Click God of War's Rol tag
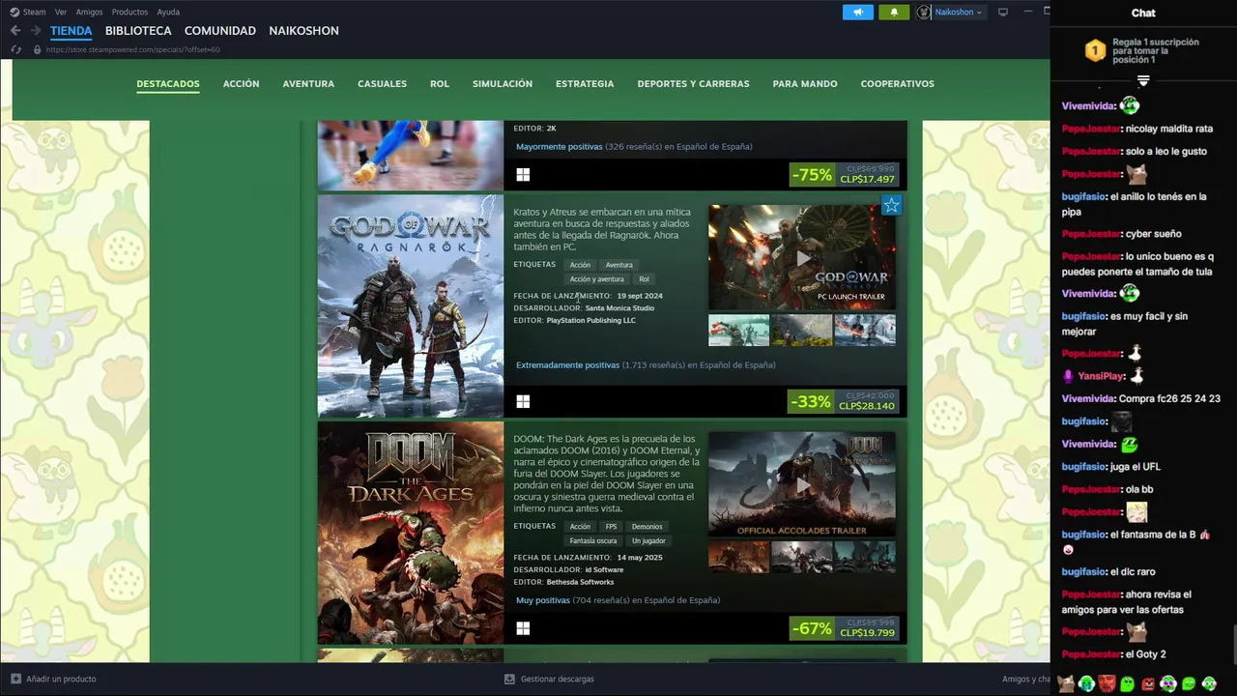This screenshot has height=696, width=1237. (x=644, y=279)
